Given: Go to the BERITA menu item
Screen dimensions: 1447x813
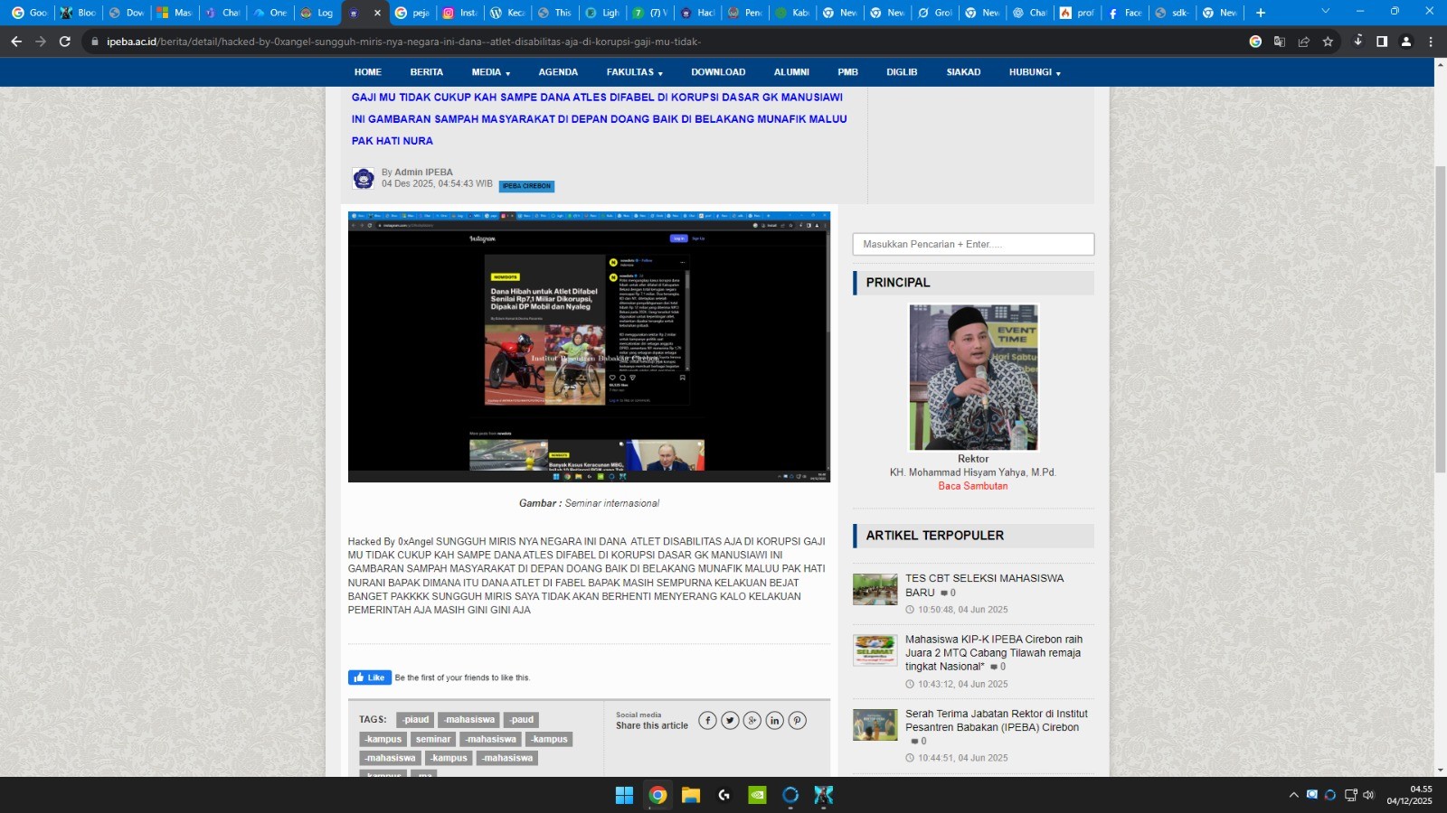Looking at the screenshot, I should click(x=426, y=72).
